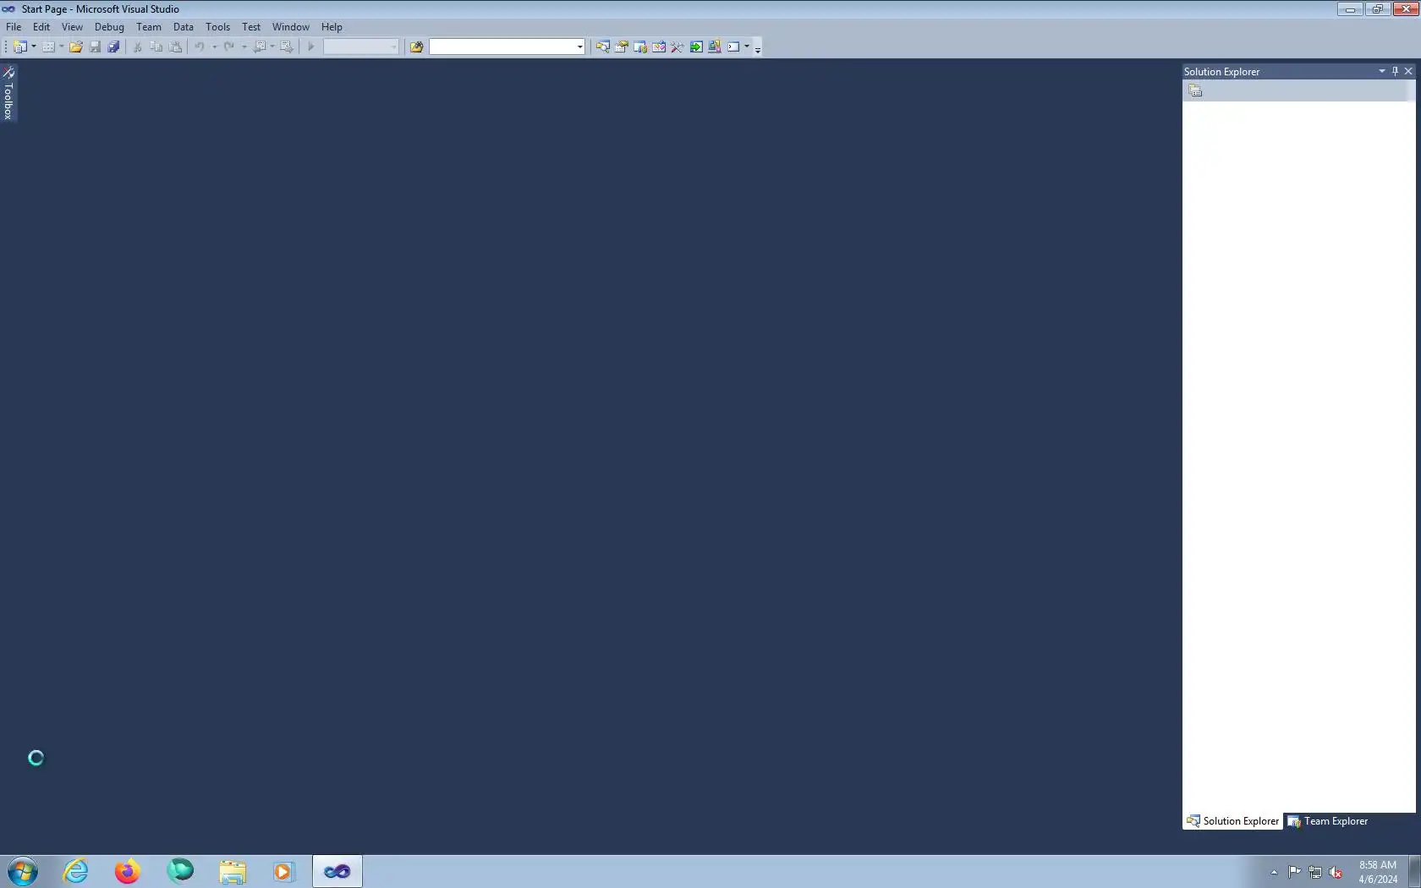The width and height of the screenshot is (1421, 888).
Task: Click the Save All icon
Action: (113, 47)
